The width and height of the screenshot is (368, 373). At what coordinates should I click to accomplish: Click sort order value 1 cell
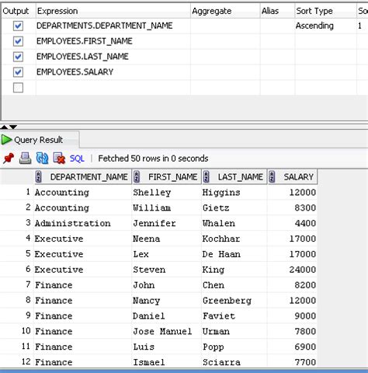[363, 26]
